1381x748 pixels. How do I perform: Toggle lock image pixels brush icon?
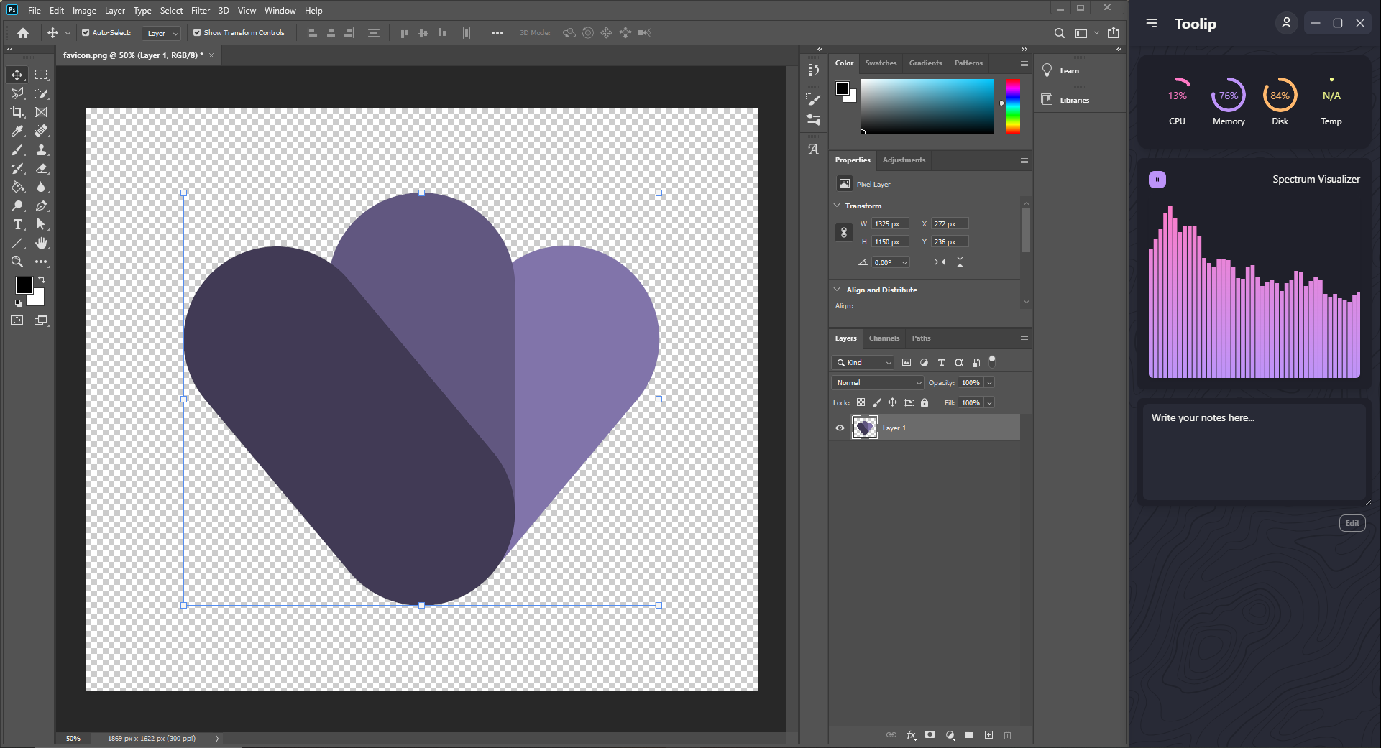(876, 402)
